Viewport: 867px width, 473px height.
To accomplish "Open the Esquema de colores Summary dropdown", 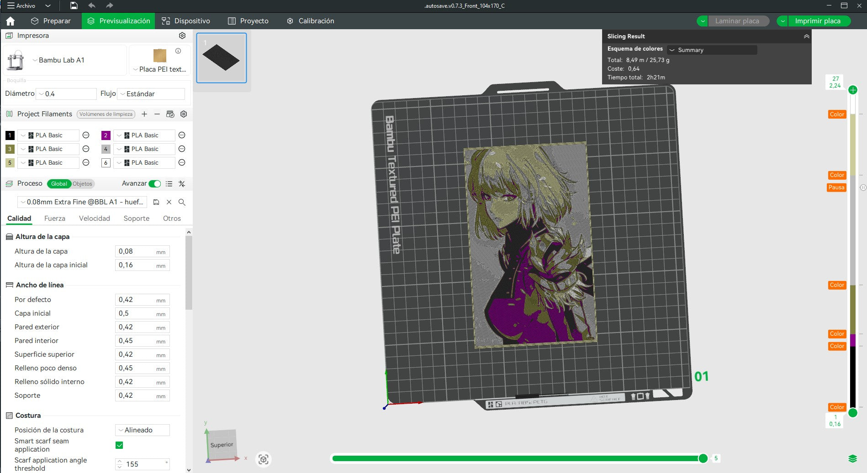I will [712, 50].
